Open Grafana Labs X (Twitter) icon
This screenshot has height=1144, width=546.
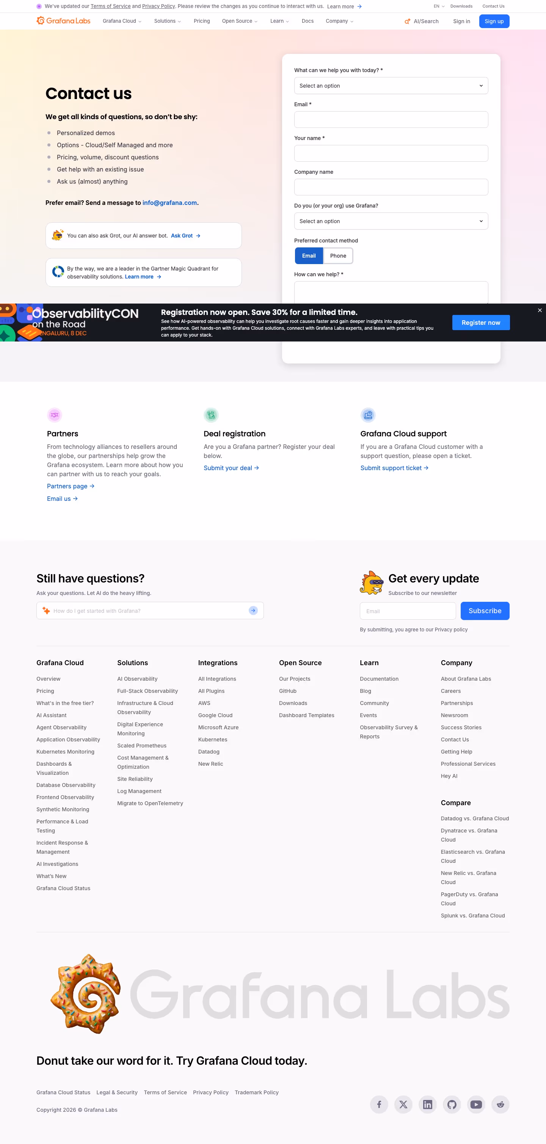click(x=403, y=1104)
